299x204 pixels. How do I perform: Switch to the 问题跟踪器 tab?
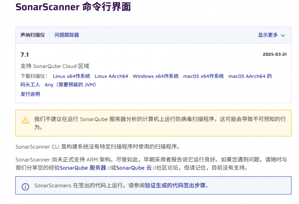click(66, 35)
